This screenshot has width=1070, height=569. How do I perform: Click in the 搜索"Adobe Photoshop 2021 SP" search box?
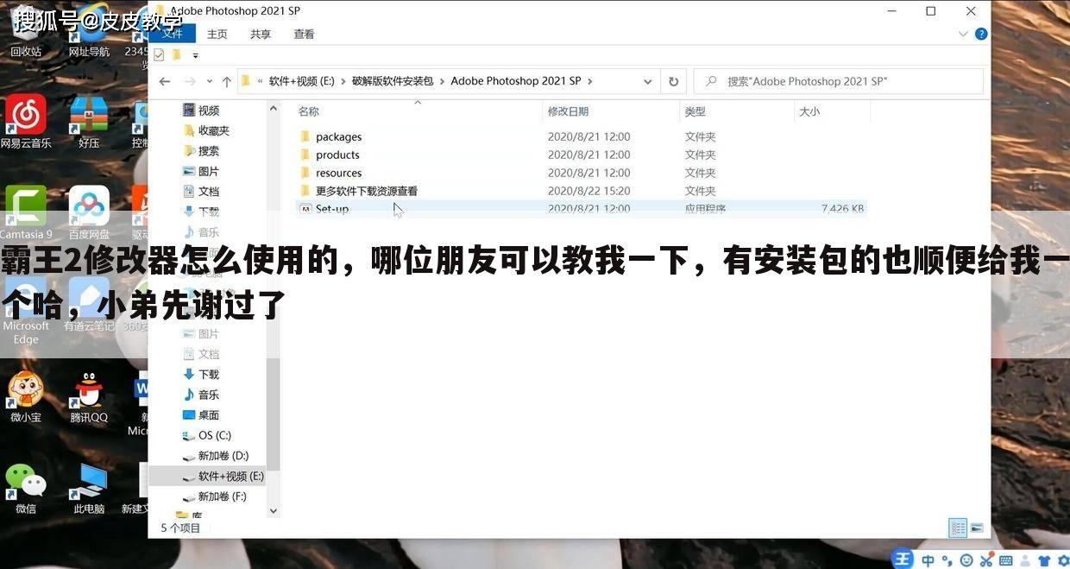click(x=839, y=81)
